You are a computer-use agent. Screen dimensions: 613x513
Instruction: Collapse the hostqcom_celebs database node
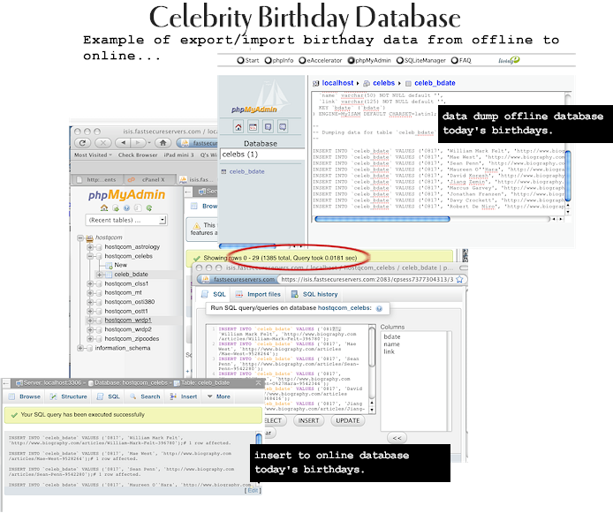pos(90,256)
